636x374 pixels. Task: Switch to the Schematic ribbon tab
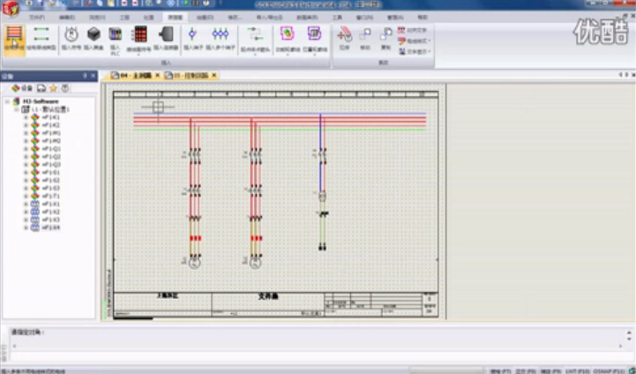(x=176, y=18)
